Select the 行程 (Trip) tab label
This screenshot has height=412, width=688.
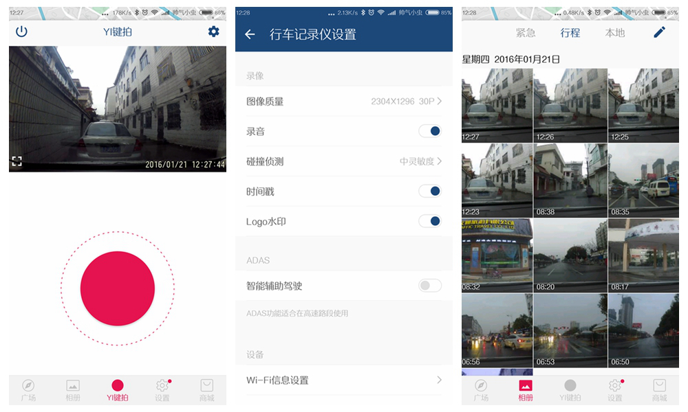pyautogui.click(x=570, y=32)
